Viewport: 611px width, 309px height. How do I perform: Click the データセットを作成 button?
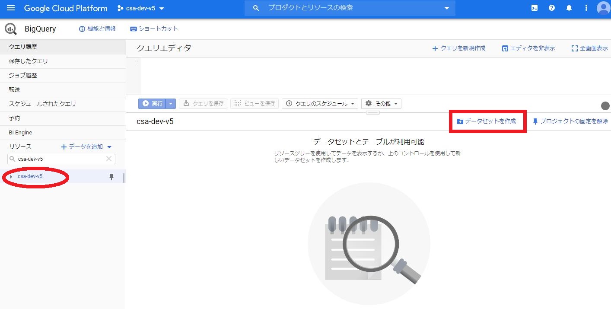487,121
